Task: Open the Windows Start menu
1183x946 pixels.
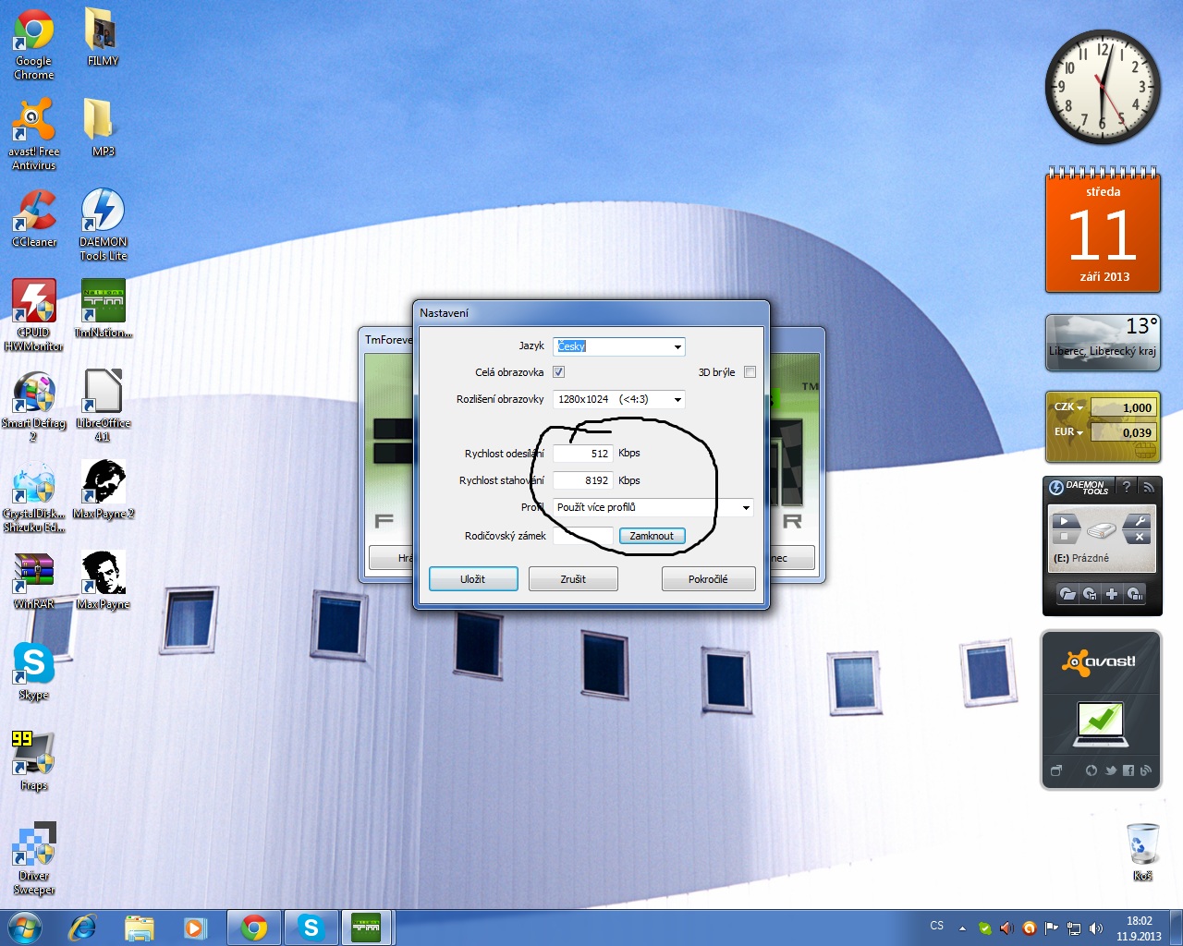Action: pos(25,928)
